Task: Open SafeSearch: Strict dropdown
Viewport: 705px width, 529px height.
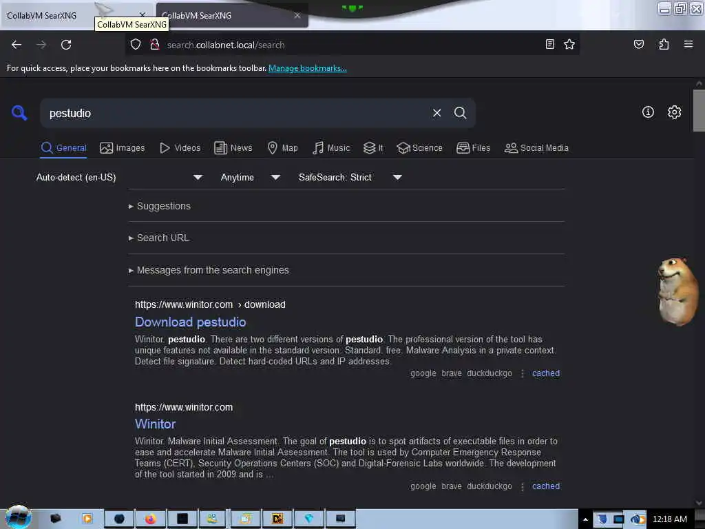Action: [350, 177]
